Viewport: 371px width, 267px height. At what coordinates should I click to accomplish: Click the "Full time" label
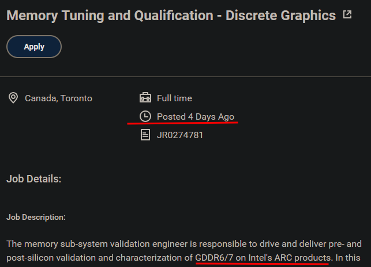point(174,98)
